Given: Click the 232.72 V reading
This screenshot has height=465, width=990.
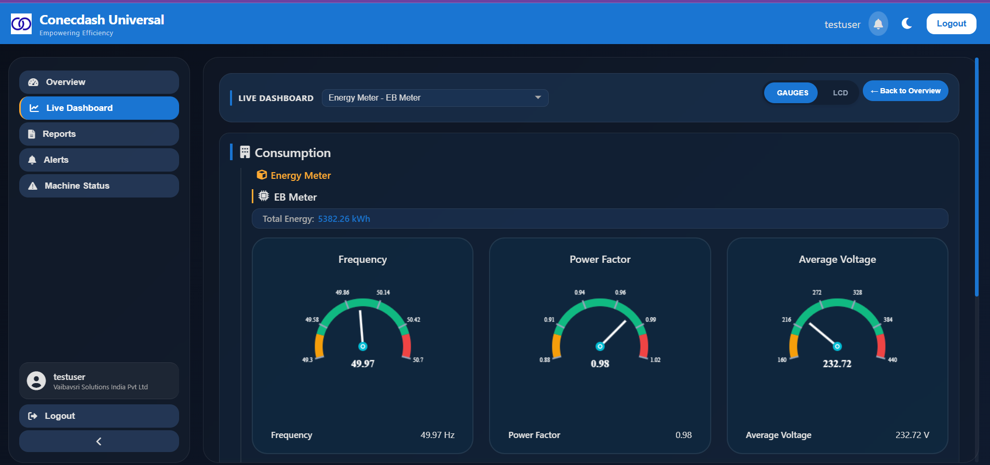Looking at the screenshot, I should click(912, 435).
